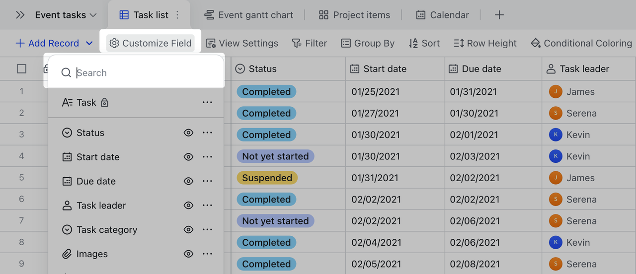
Task: Open Row Height settings
Action: click(485, 43)
